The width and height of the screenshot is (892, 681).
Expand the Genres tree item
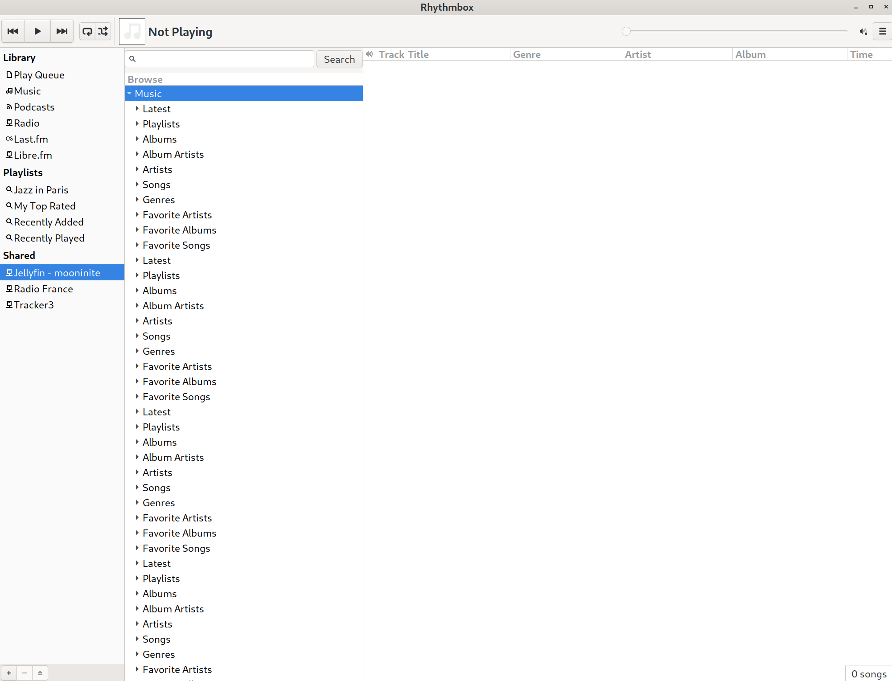137,200
